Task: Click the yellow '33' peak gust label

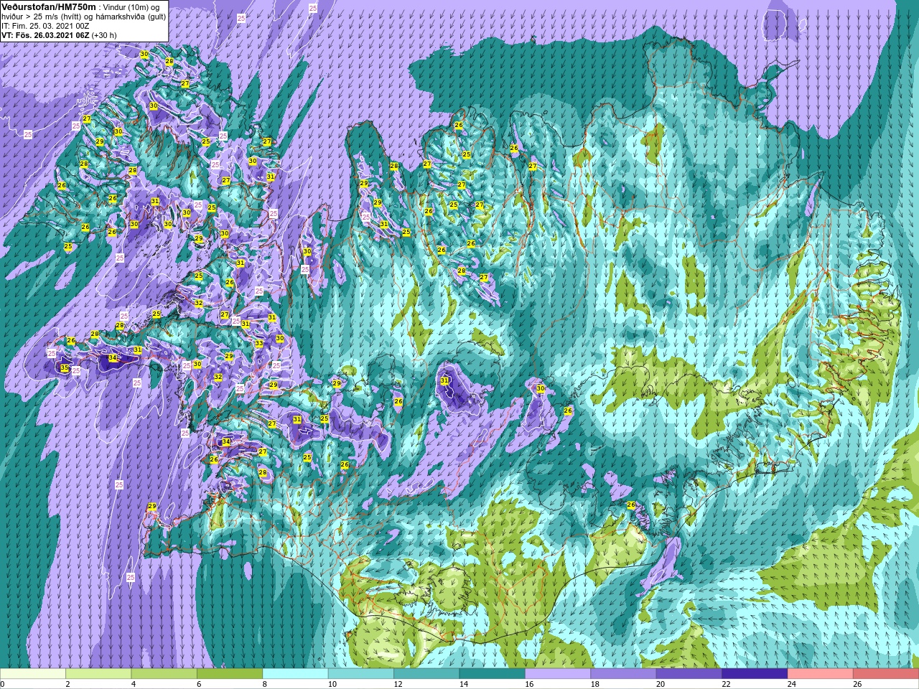Action: (x=258, y=344)
